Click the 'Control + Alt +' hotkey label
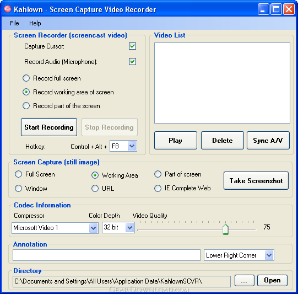Screen dimensions: 298x294 pyautogui.click(x=89, y=147)
